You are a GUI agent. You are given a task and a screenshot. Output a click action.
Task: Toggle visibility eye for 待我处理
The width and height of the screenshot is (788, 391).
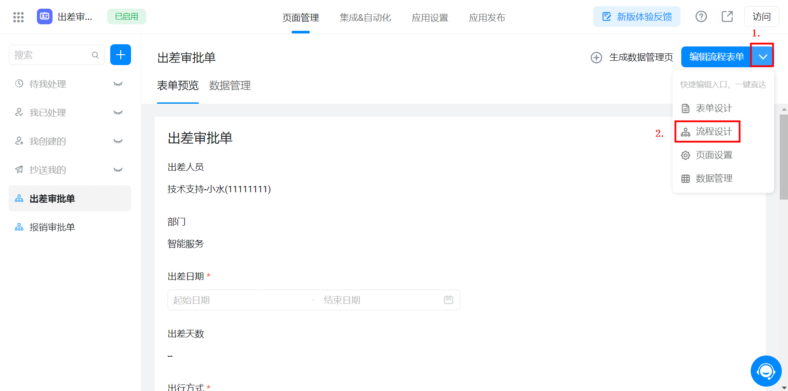[118, 84]
